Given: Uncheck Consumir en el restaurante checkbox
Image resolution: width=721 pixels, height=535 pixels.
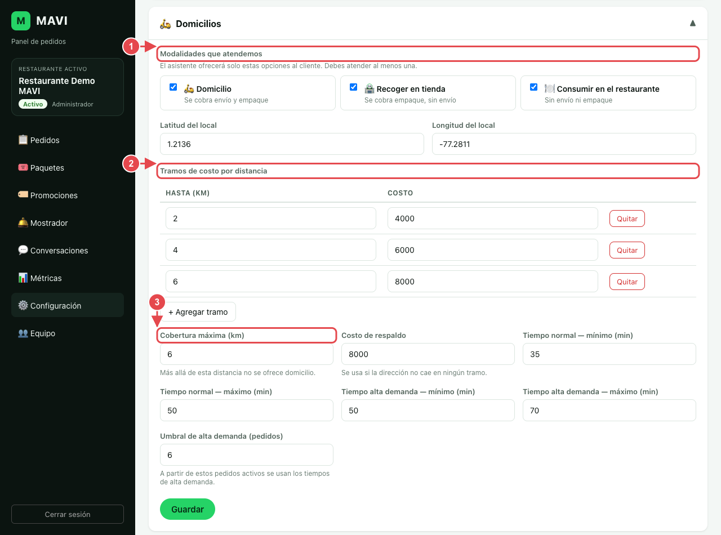Looking at the screenshot, I should point(534,87).
